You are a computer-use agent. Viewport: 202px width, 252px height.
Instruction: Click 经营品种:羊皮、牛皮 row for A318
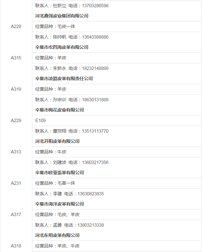coord(117,246)
